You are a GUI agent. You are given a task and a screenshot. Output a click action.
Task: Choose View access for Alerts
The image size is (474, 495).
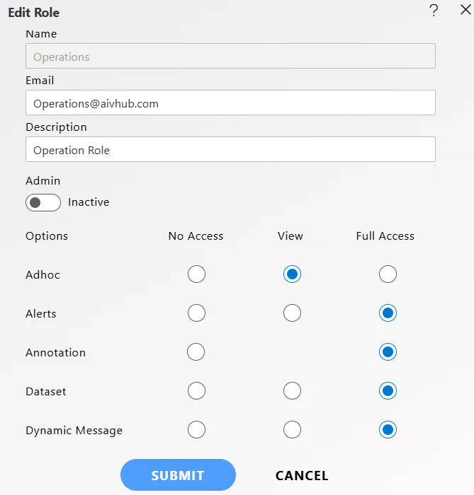point(292,313)
